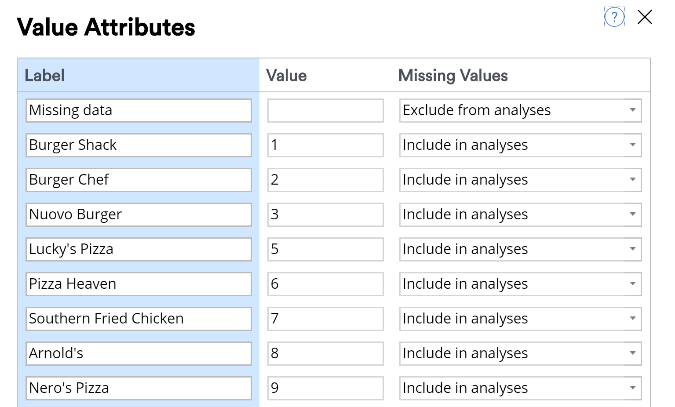Click the Nuovo Burger label text box

pyautogui.click(x=138, y=214)
